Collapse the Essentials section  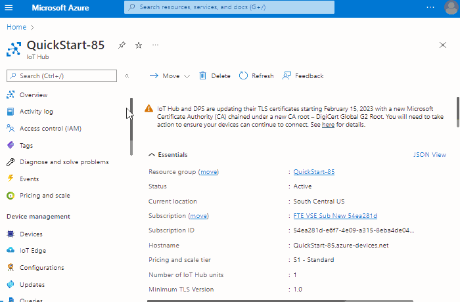168,154
